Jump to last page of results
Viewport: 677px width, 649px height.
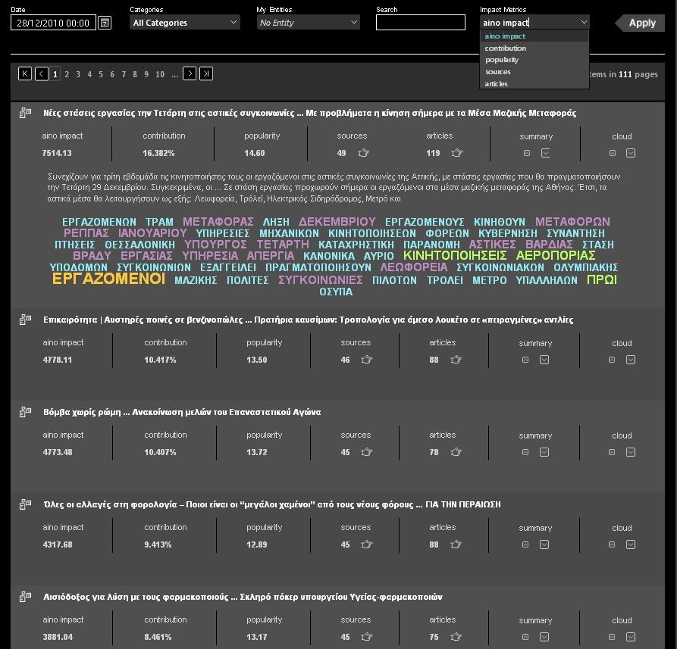[x=206, y=73]
